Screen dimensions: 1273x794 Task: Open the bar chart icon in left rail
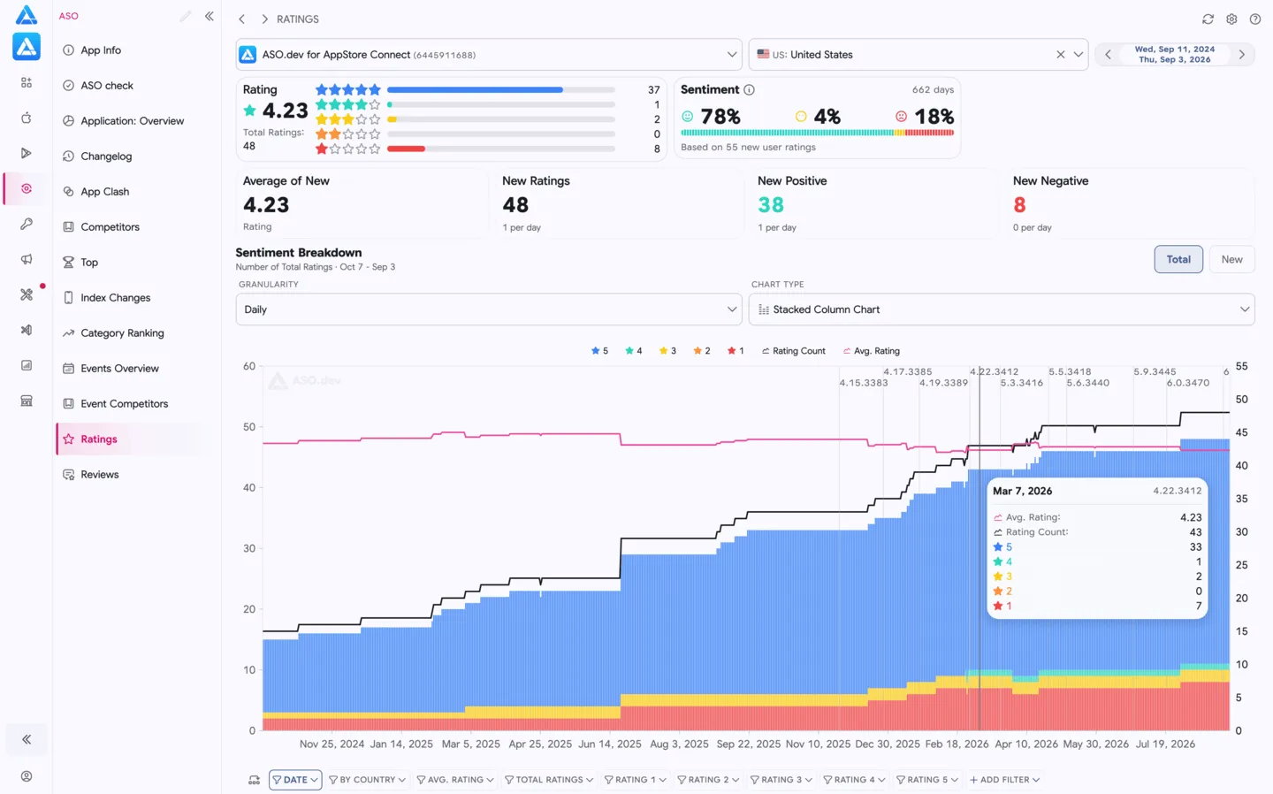(x=27, y=365)
